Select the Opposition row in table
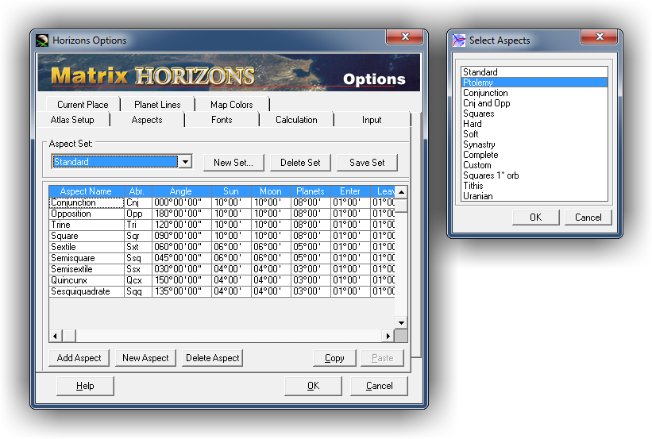The height and width of the screenshot is (439, 652). pyautogui.click(x=222, y=214)
